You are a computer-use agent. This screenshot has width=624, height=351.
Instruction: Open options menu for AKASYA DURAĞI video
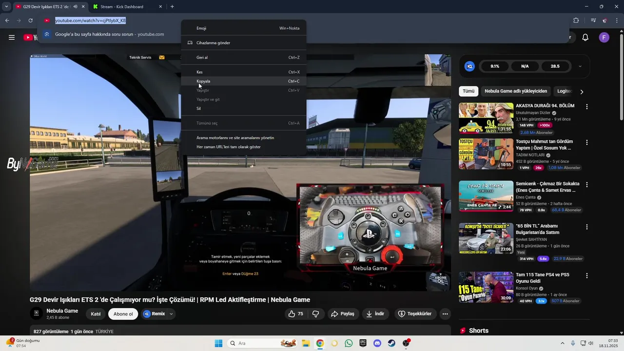tap(587, 107)
